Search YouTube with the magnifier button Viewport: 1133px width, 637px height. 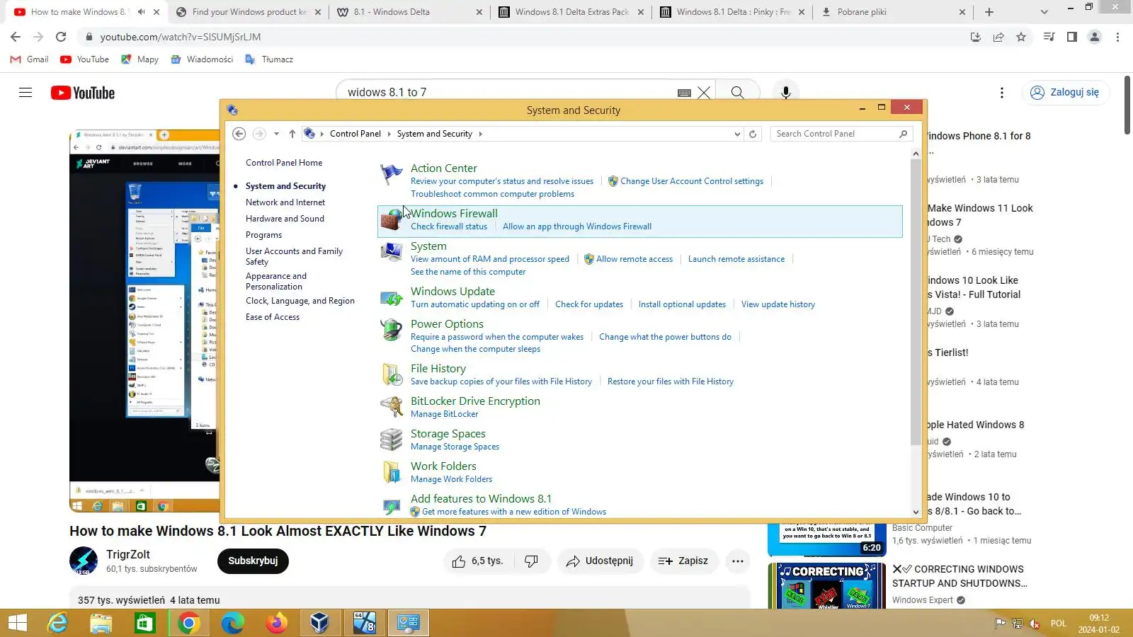pos(737,93)
